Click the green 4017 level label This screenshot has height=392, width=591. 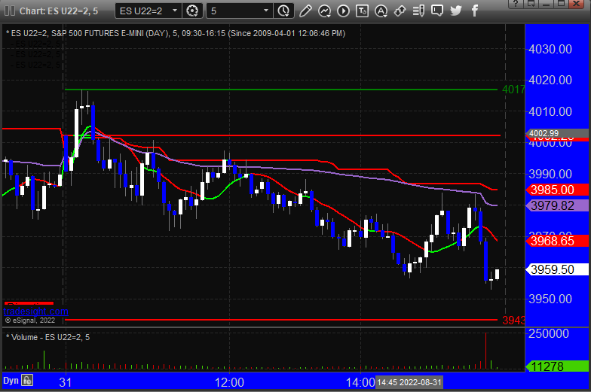click(513, 90)
